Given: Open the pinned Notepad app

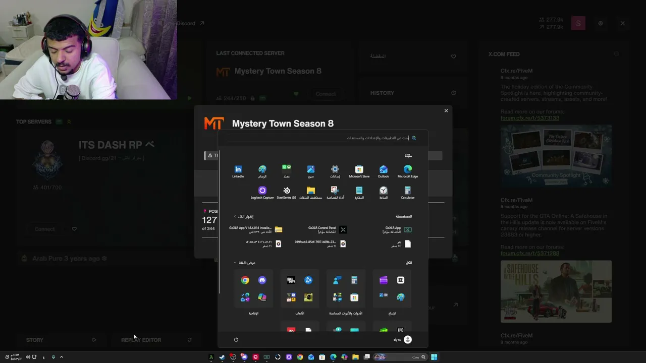Looking at the screenshot, I should pos(359,193).
